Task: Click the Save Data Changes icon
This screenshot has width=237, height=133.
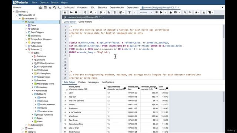Action: pyautogui.click(x=86, y=13)
